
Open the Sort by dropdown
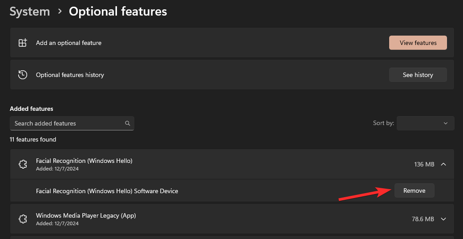(x=425, y=123)
